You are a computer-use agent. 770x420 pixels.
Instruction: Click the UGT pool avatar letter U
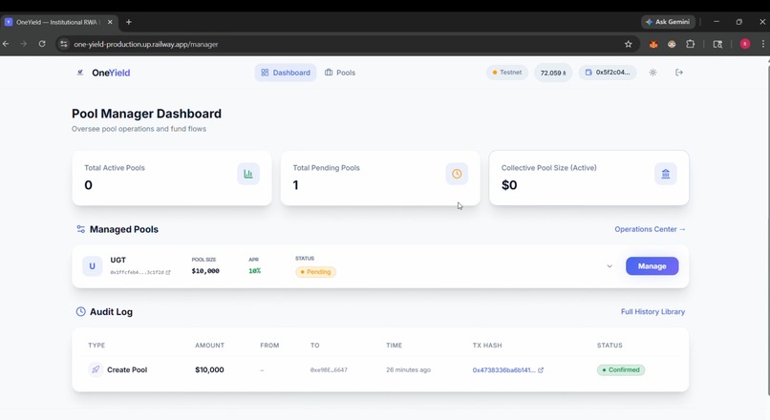pos(93,266)
